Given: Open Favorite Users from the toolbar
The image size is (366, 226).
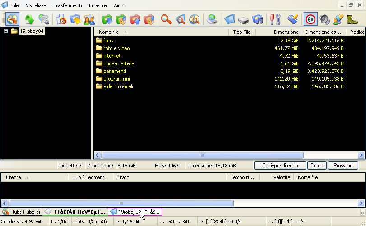Looking at the screenshot, I should click(89, 19).
